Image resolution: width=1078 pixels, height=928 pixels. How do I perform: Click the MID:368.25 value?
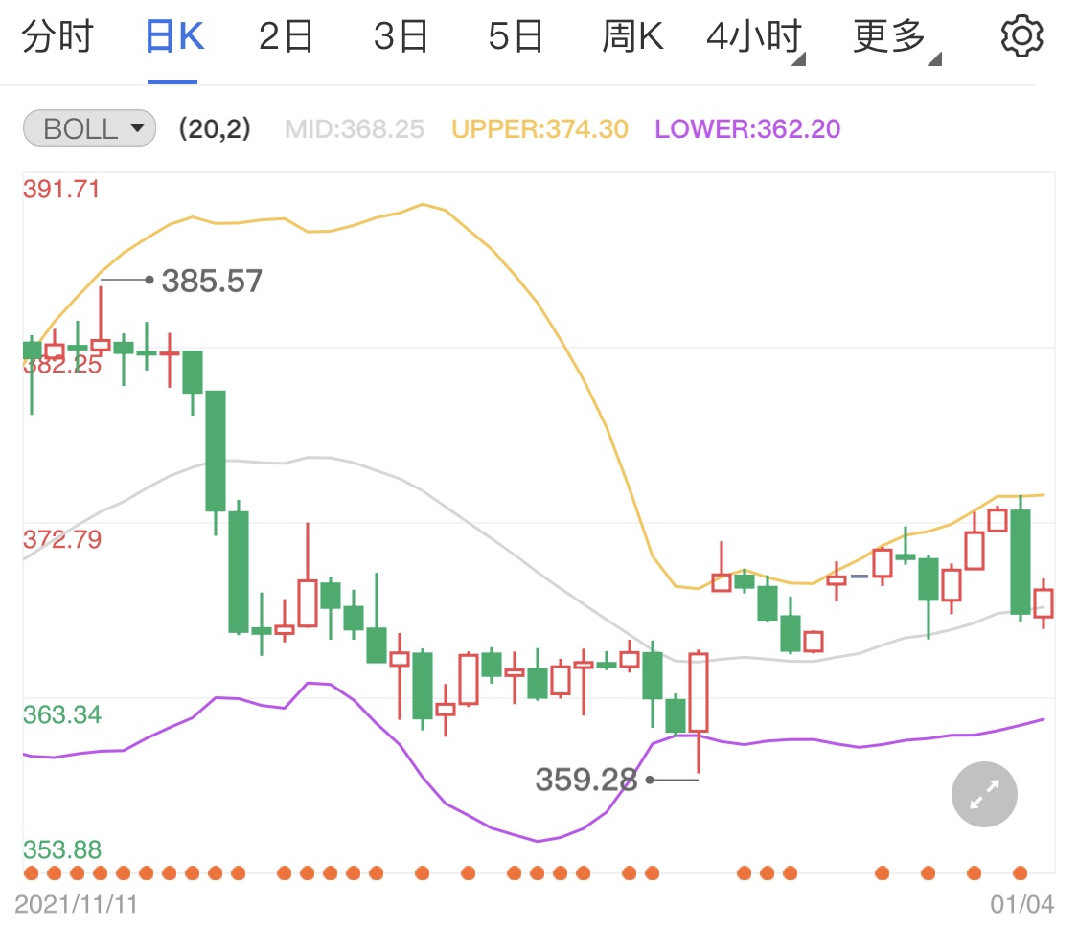coord(355,129)
